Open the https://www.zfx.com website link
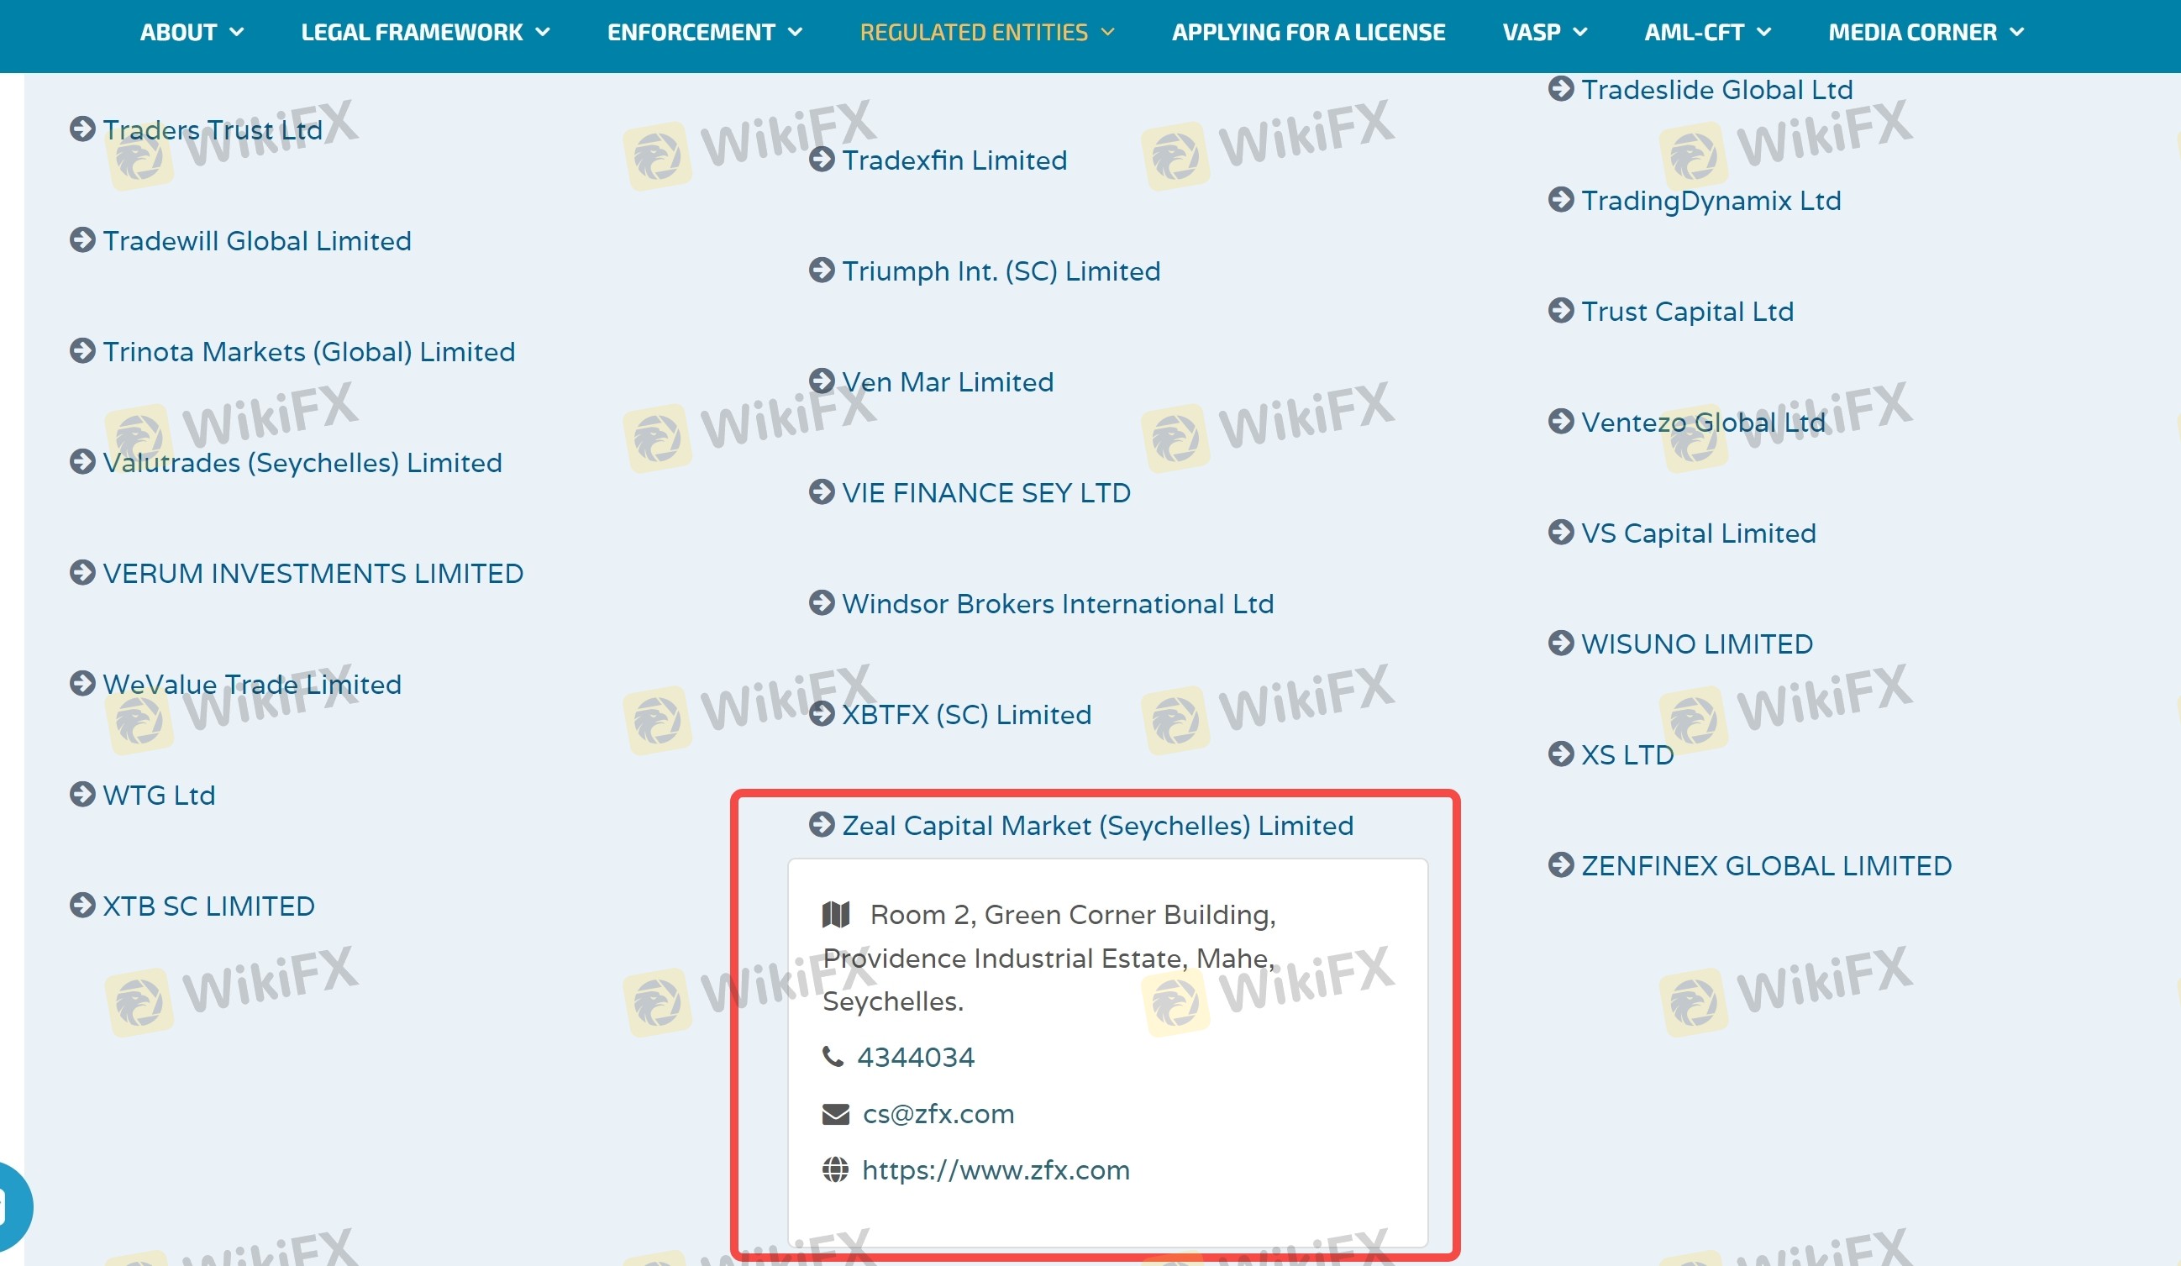The height and width of the screenshot is (1266, 2181). click(996, 1170)
